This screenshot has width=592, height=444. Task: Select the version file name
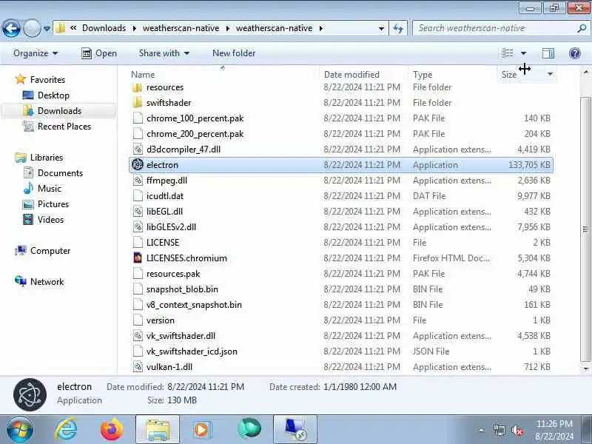161,320
